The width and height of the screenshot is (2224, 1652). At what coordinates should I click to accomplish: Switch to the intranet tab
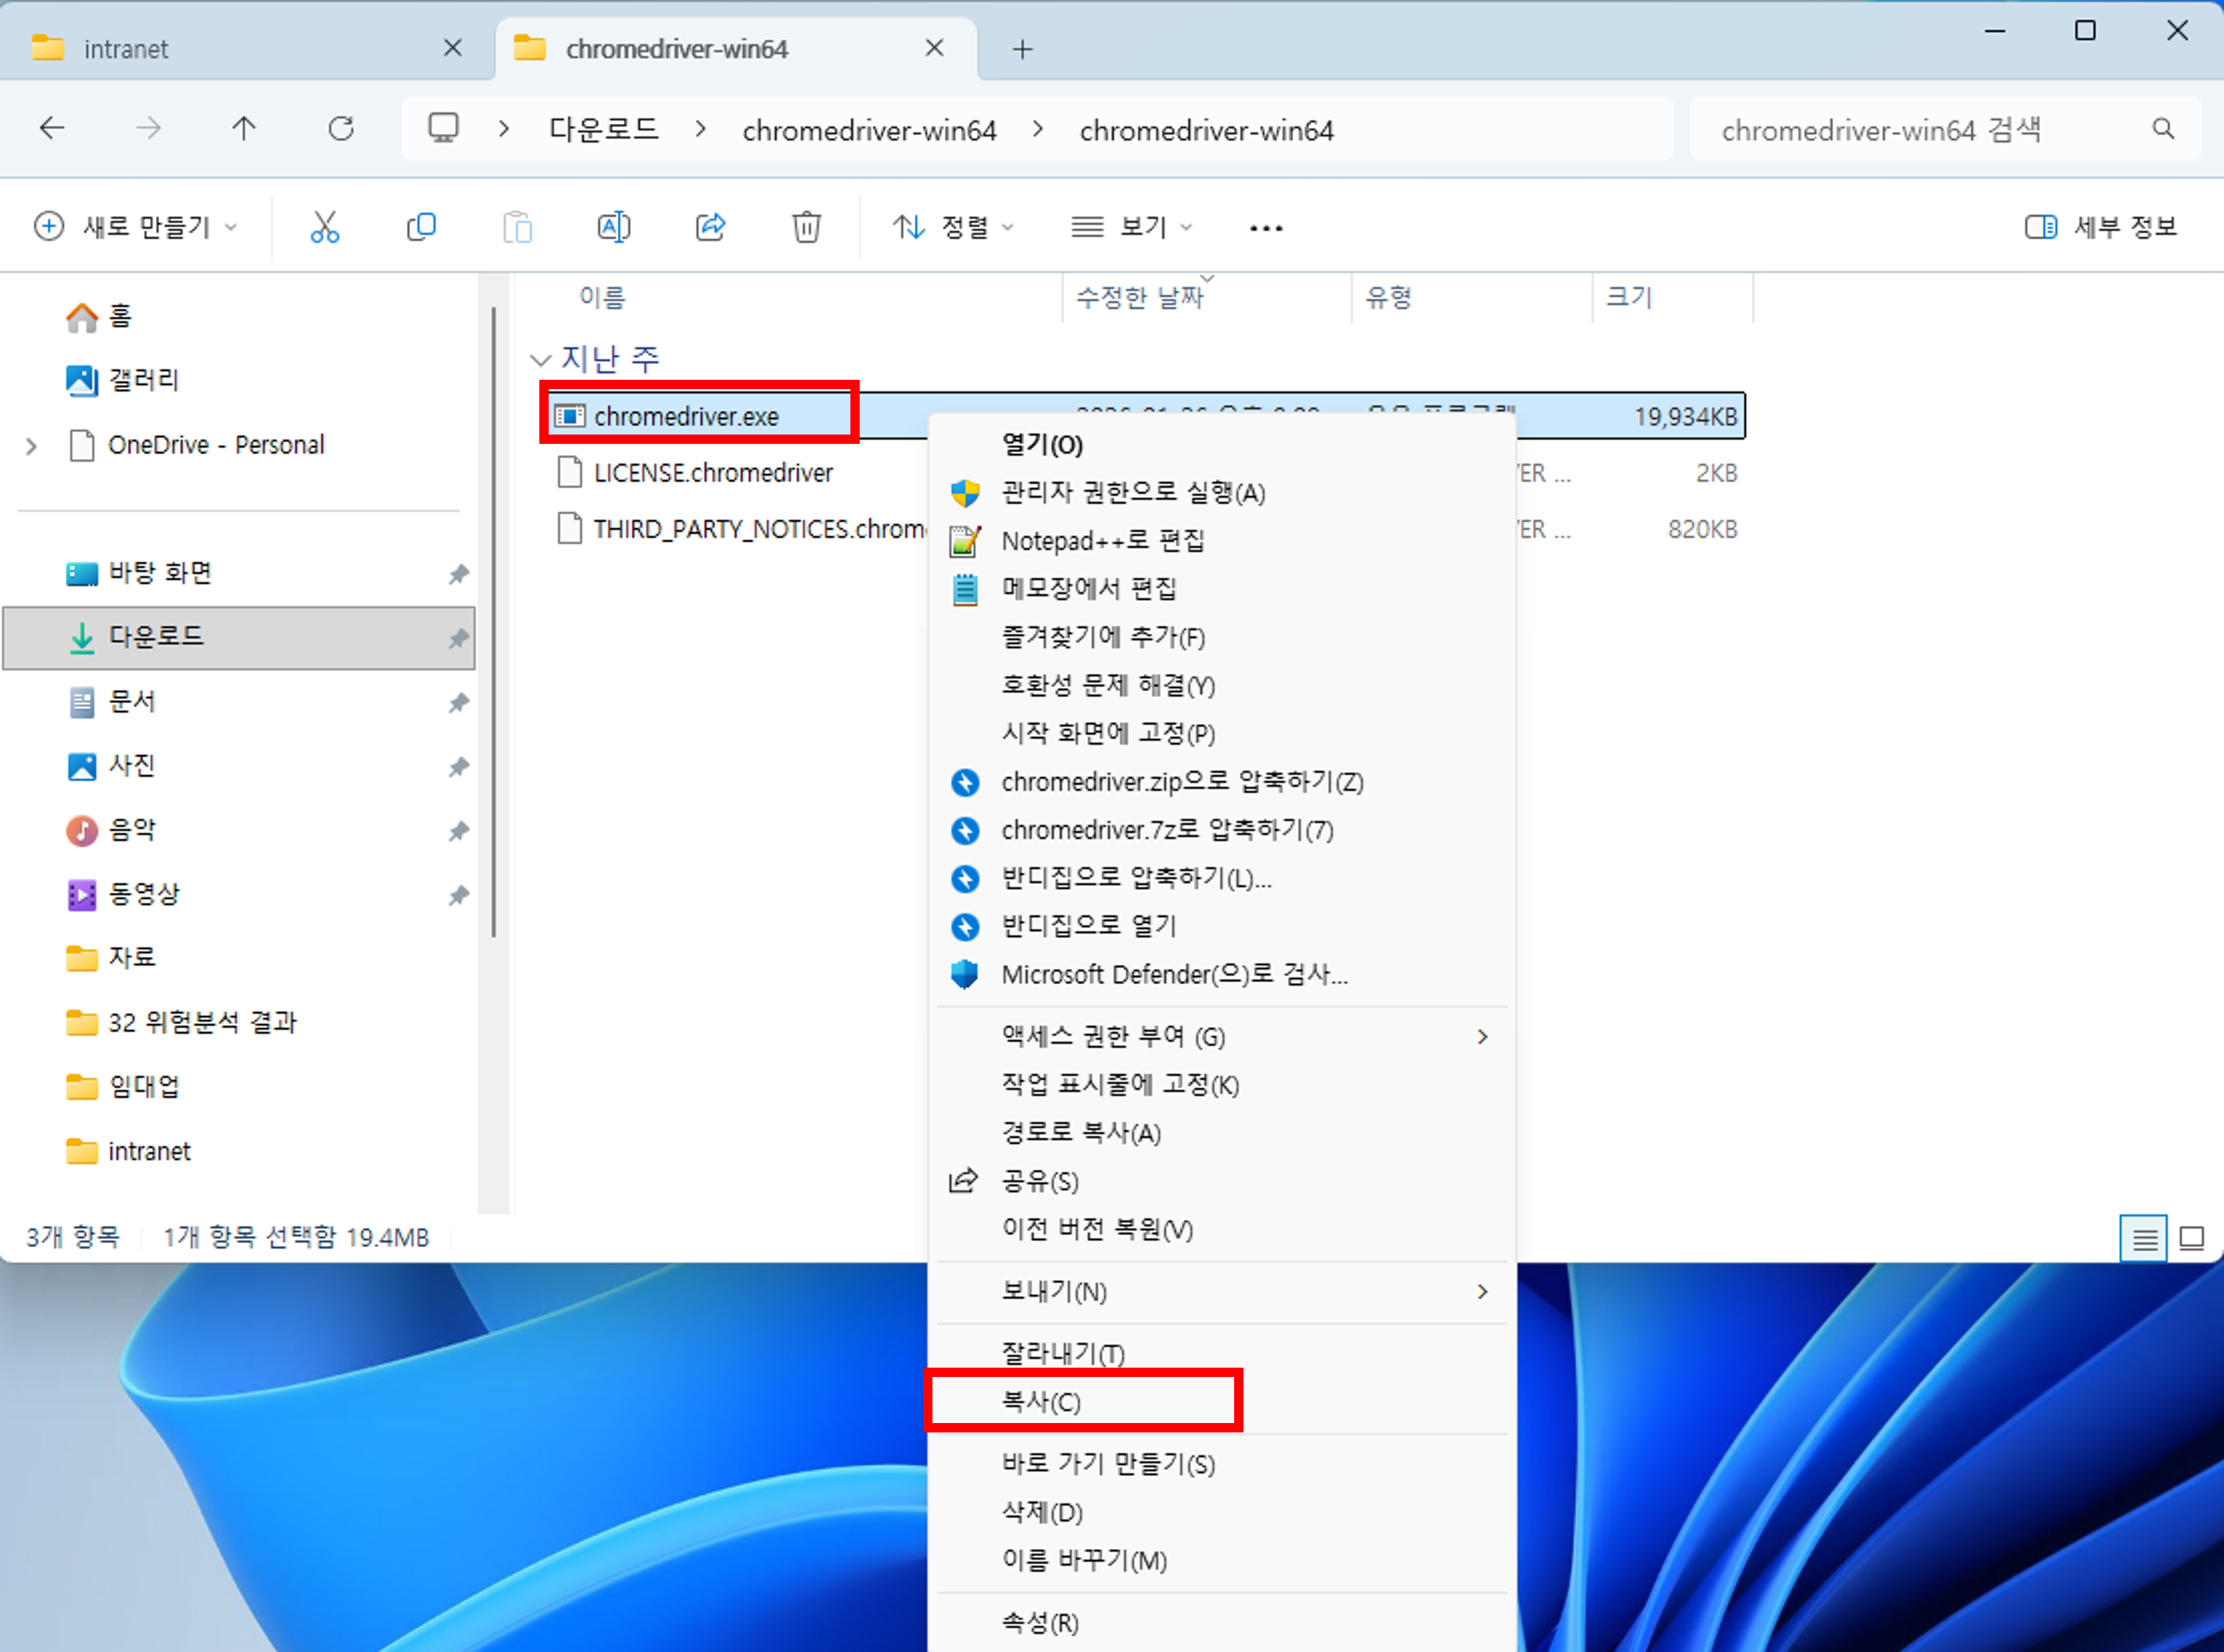coord(127,47)
